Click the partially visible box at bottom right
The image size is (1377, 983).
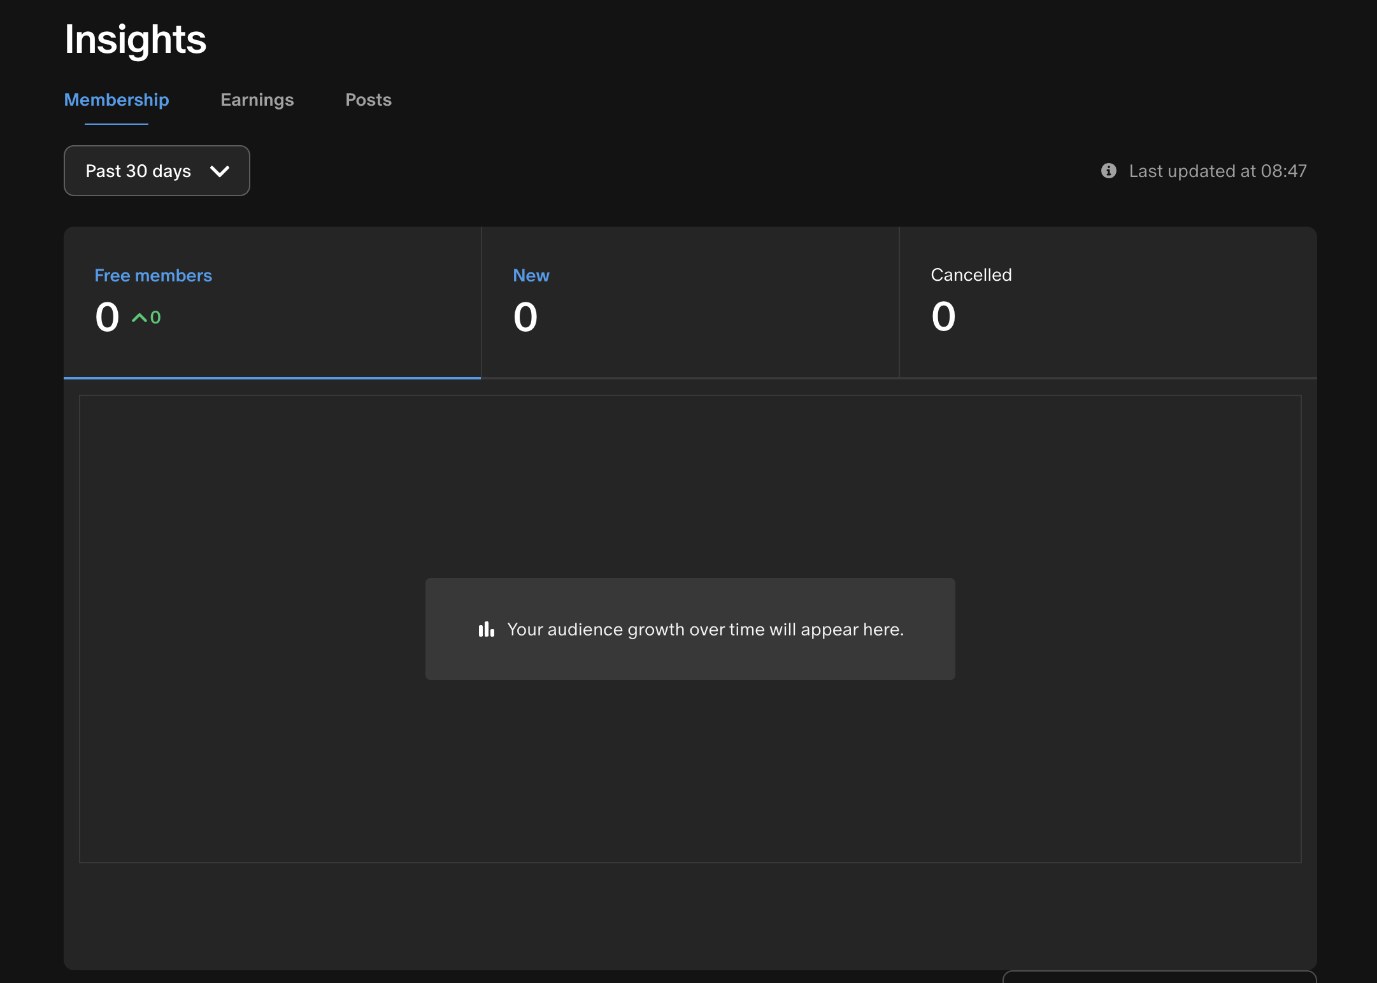pyautogui.click(x=1159, y=977)
